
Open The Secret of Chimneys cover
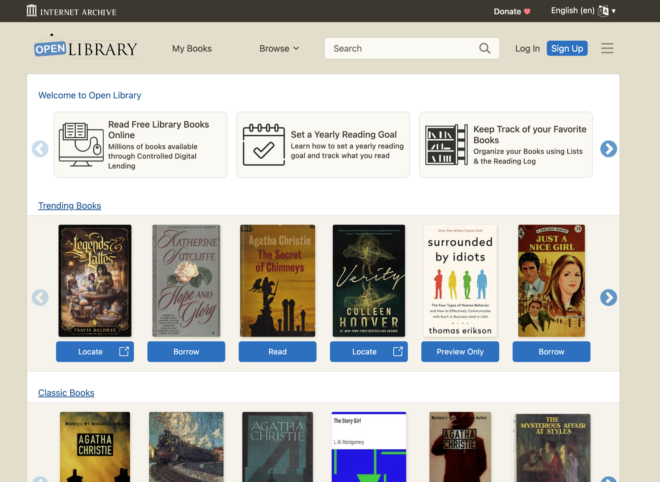[x=278, y=281]
